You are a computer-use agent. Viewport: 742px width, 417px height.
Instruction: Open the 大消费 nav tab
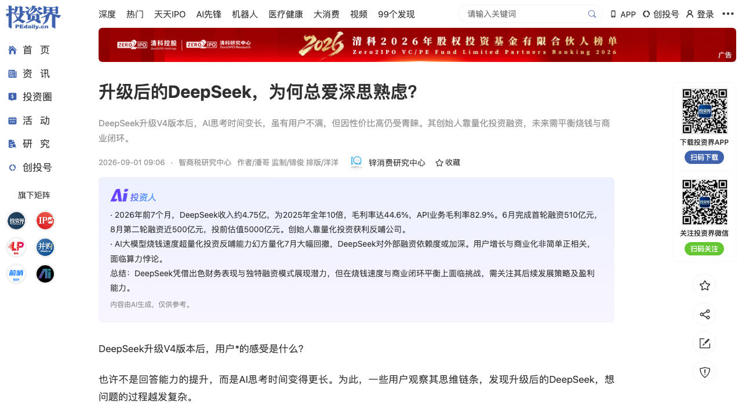[326, 14]
